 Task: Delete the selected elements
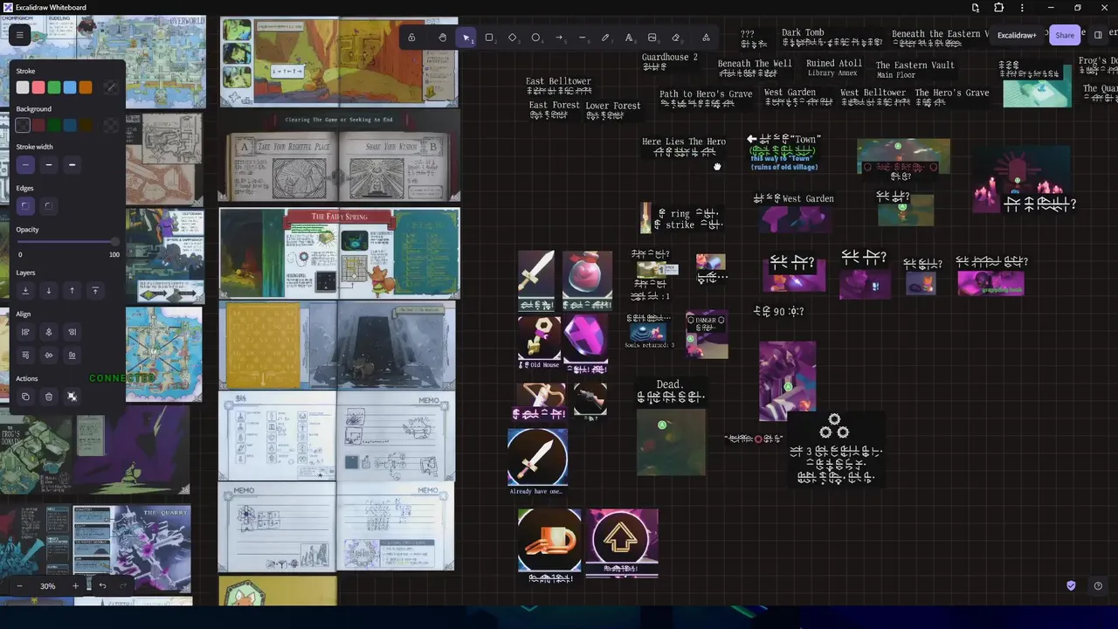pos(49,397)
